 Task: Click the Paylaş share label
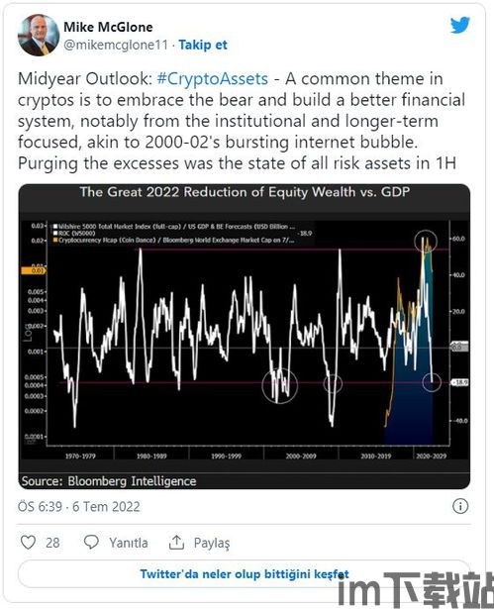coord(212,543)
